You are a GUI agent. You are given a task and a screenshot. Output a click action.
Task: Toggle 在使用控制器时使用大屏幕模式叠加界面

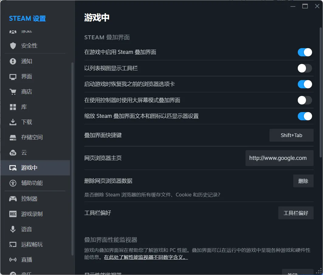point(305,100)
